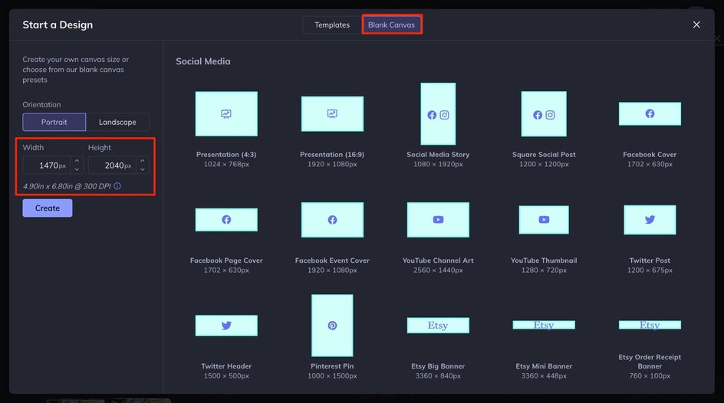The height and width of the screenshot is (403, 724).
Task: Click the Create button
Action: (x=47, y=208)
